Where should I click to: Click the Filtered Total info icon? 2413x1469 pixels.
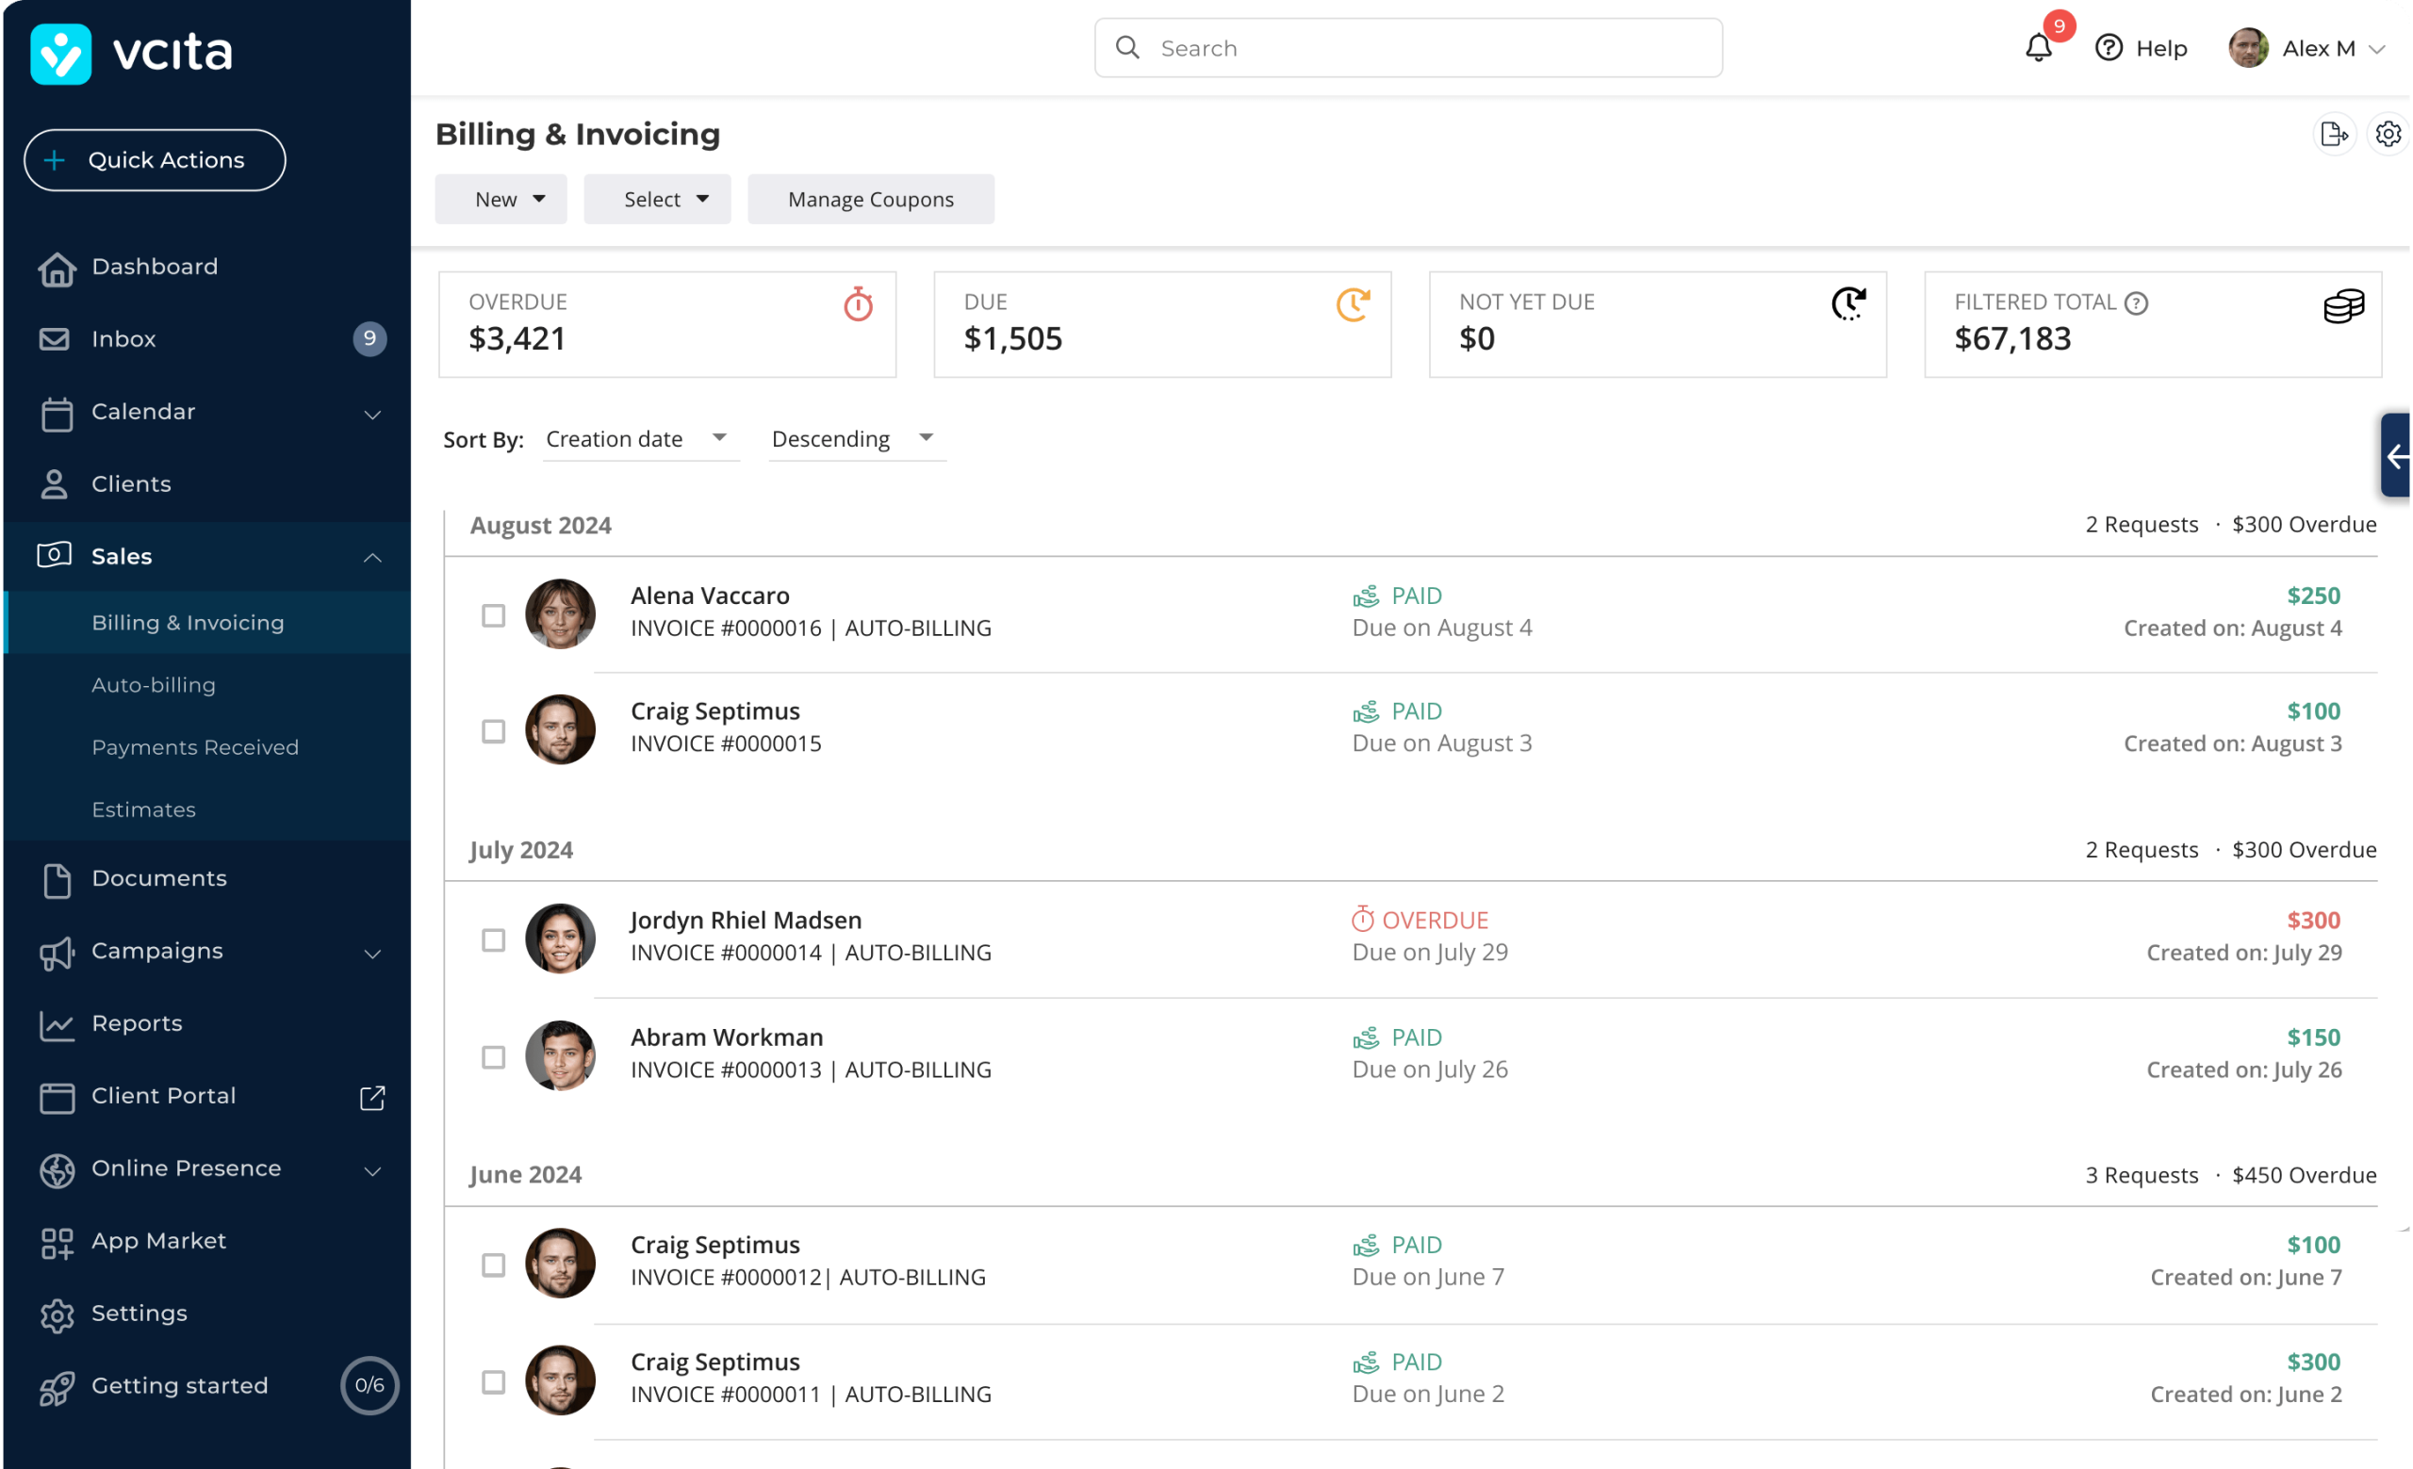(x=2137, y=303)
